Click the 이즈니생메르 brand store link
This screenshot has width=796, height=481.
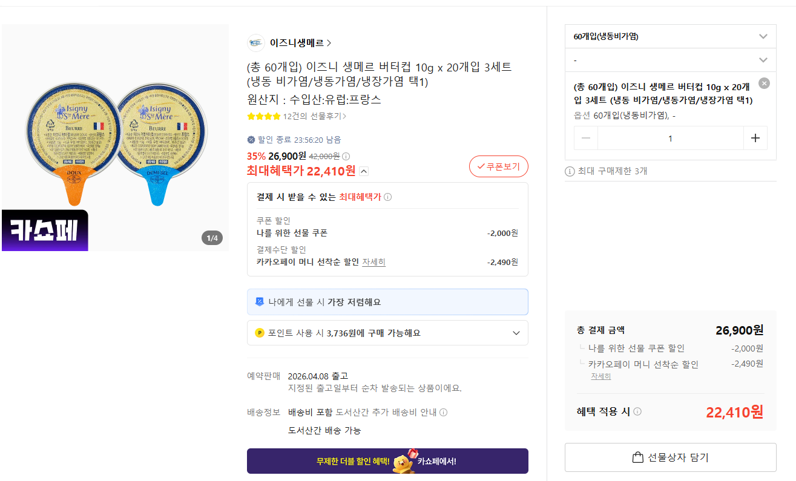300,43
